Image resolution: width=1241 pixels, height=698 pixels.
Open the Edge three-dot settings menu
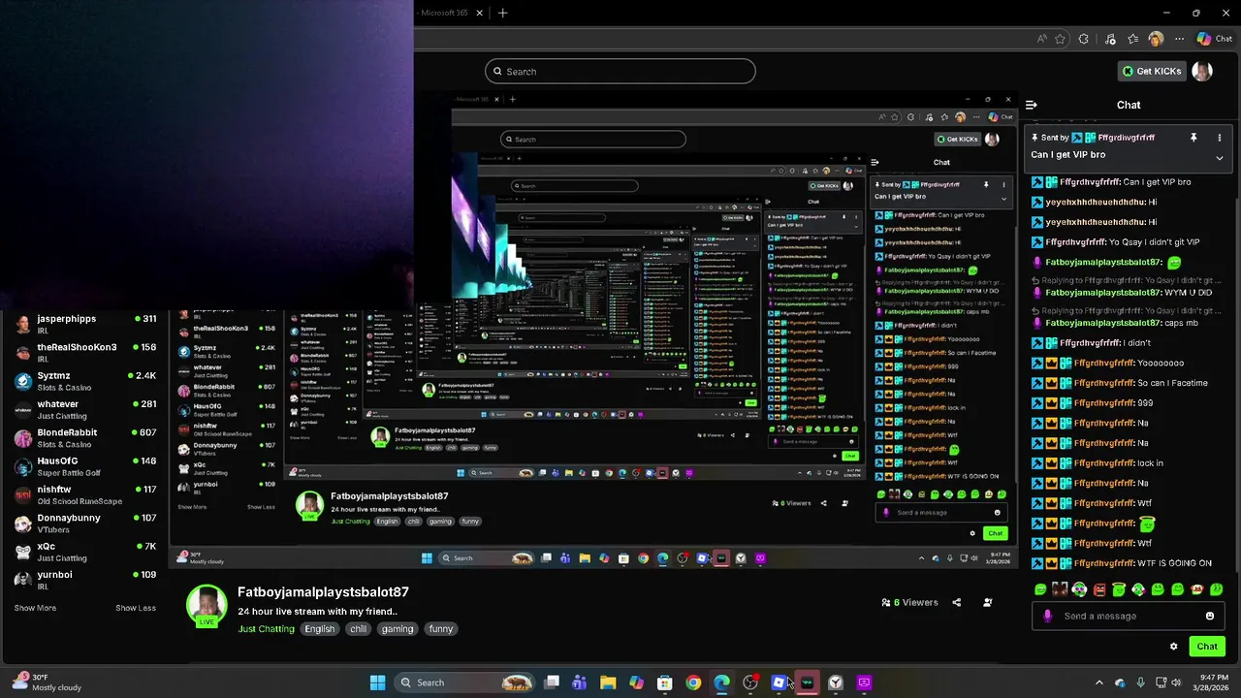pos(1179,39)
